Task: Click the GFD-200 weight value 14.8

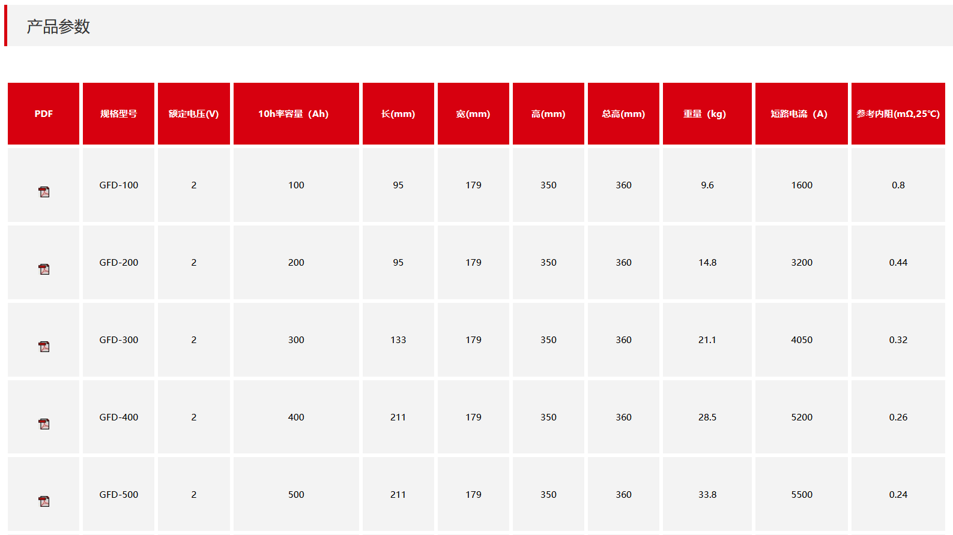Action: click(707, 263)
